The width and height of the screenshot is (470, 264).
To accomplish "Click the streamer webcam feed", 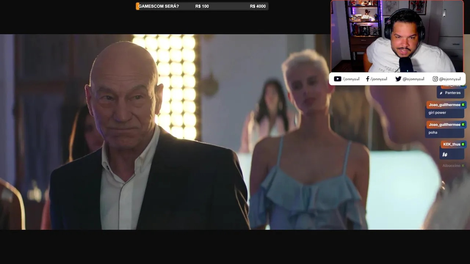I will coord(397,36).
